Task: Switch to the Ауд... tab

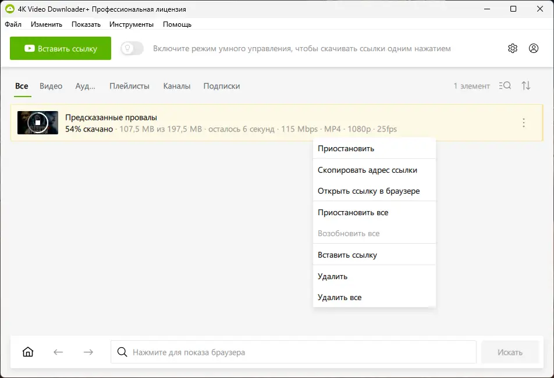Action: pyautogui.click(x=85, y=85)
